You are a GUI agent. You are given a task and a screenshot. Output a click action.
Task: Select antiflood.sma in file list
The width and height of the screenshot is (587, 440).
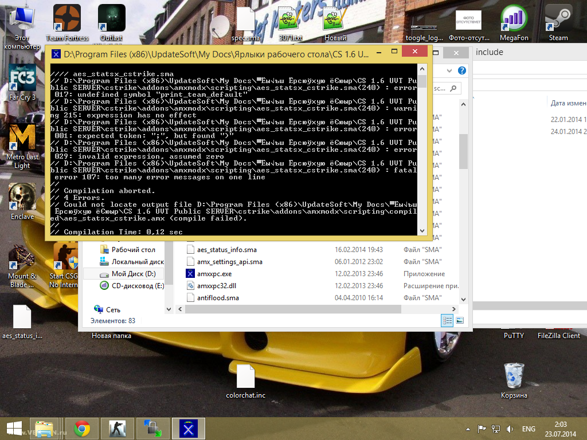point(213,297)
